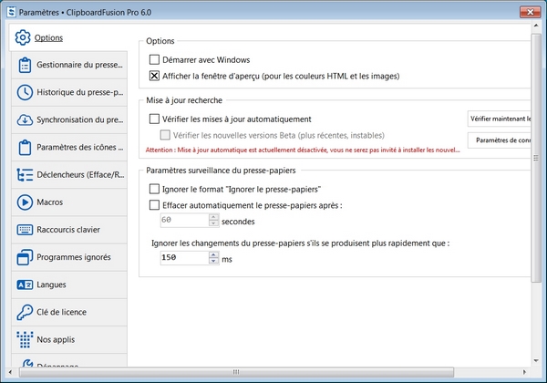Decrease secondes value with down arrow

point(214,223)
